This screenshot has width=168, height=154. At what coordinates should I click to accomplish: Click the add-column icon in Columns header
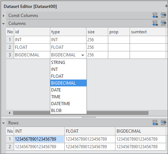point(155,23)
